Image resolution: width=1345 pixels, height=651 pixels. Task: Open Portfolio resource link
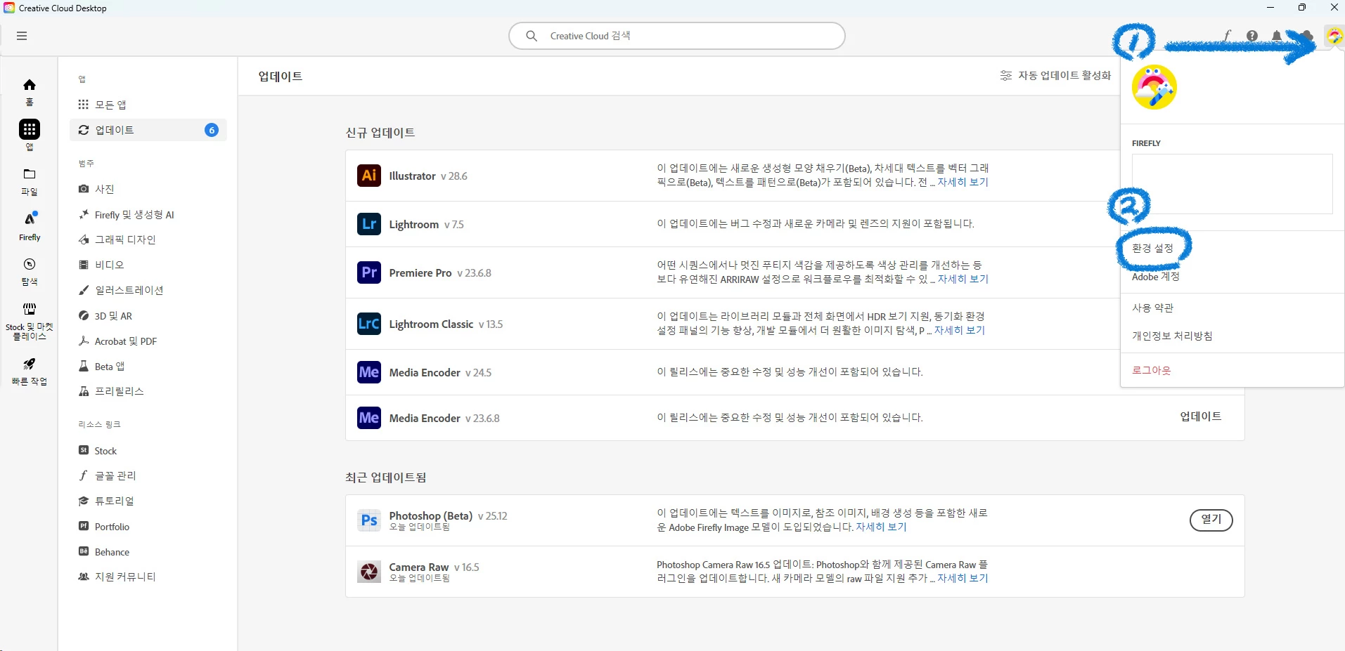148,526
